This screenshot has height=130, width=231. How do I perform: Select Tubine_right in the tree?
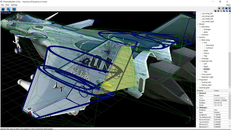[x=206, y=85]
